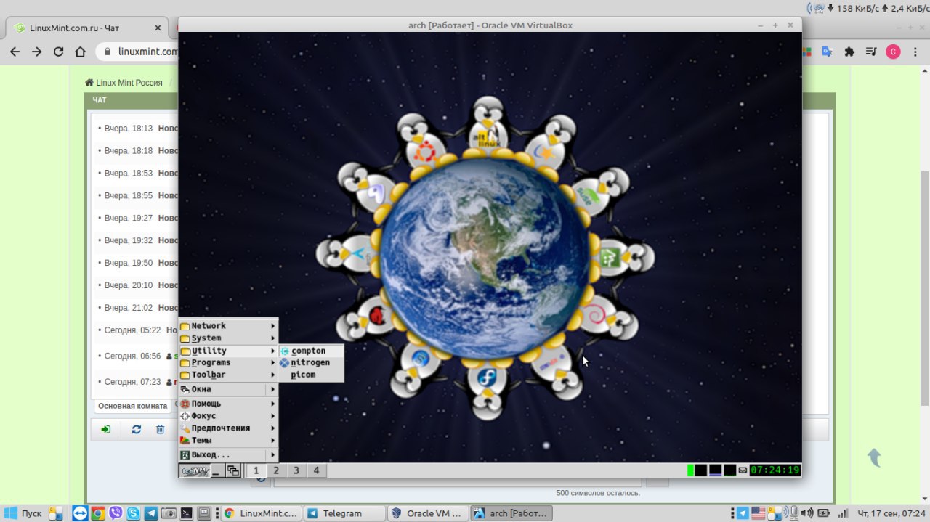Launch compton from Utility submenu

[x=311, y=351]
